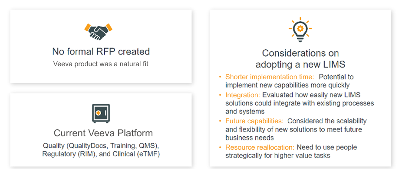
Task: Click the lightbulb gear icon
Action: coord(300,29)
